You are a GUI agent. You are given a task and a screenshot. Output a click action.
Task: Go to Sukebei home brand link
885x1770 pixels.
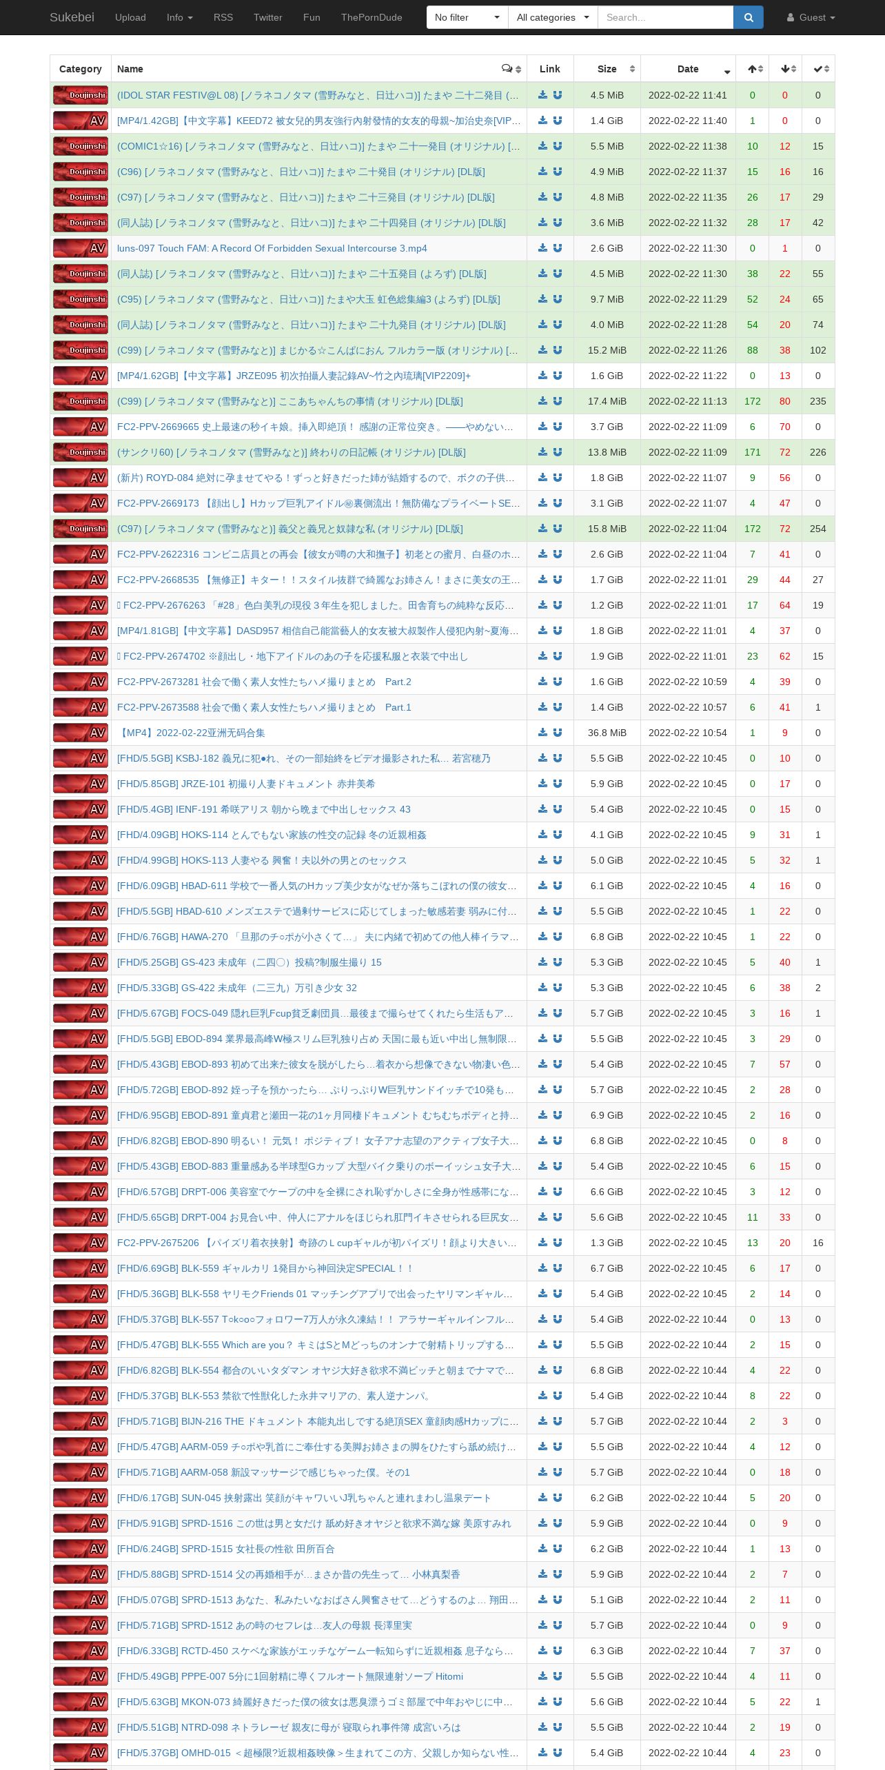[x=72, y=17]
